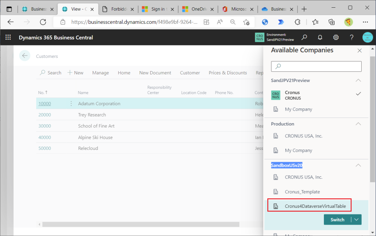Click the site info lock icon
Image resolution: width=376 pixels, height=236 pixels.
[63, 22]
